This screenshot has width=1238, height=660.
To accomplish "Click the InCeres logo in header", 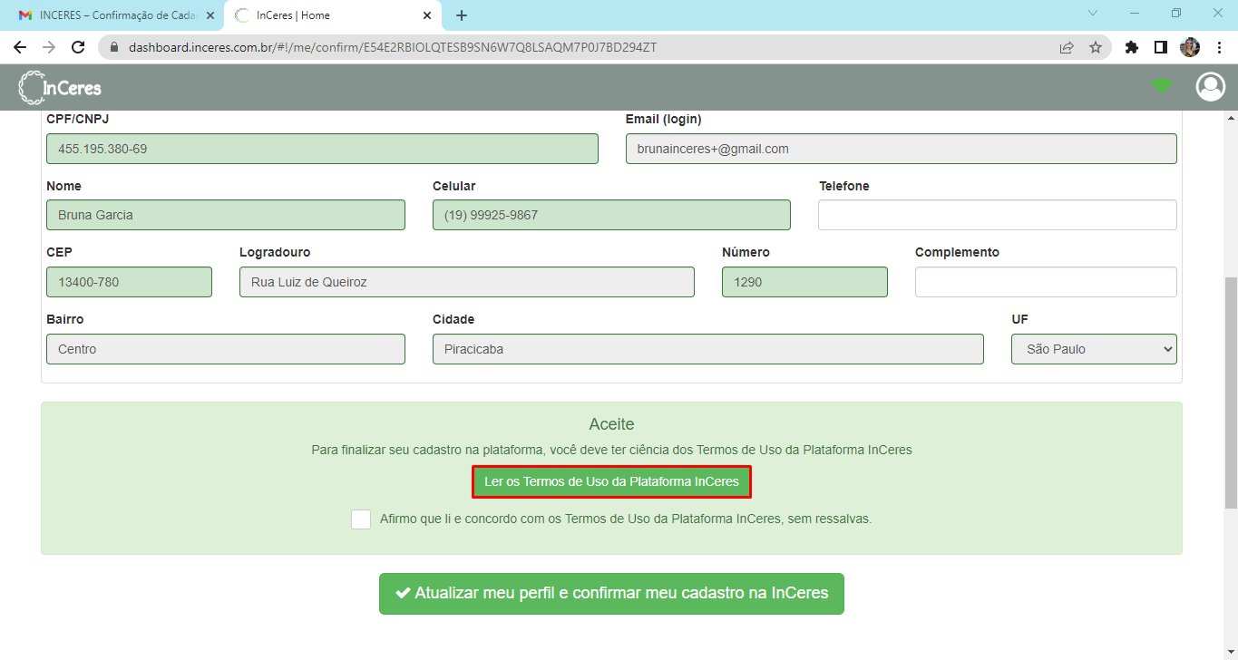I will [x=60, y=87].
